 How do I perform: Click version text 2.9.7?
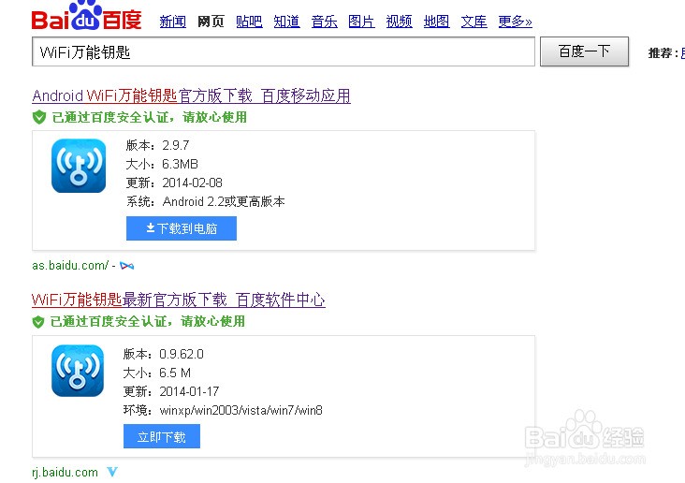tap(176, 145)
